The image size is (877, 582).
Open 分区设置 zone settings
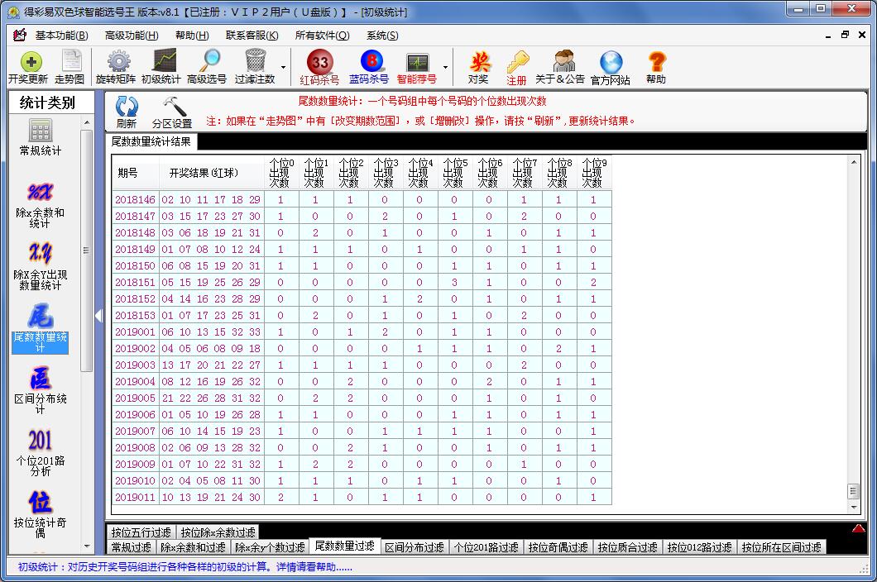pos(172,112)
